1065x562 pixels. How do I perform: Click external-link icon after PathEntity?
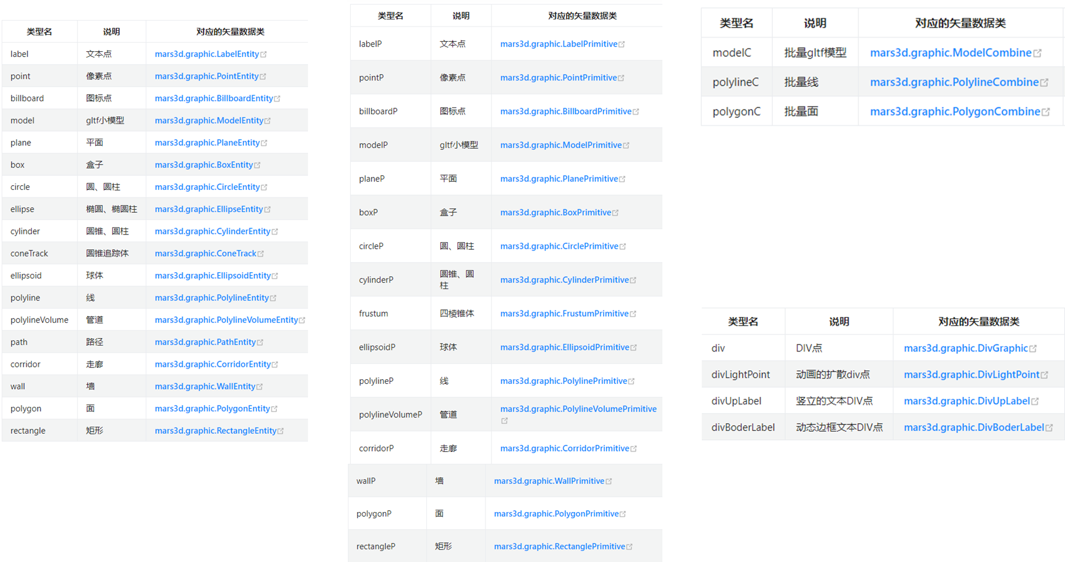click(x=260, y=342)
